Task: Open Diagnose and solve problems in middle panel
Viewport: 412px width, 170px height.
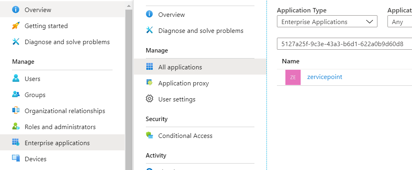Action: click(201, 30)
